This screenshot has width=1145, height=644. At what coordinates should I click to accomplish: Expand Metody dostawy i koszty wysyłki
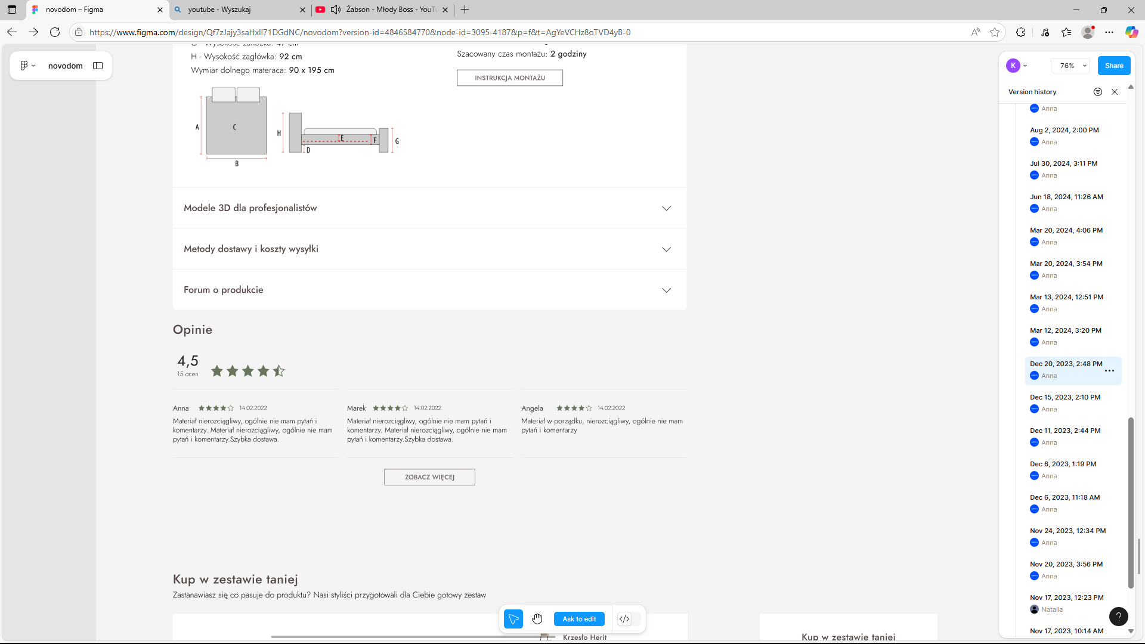pyautogui.click(x=666, y=249)
